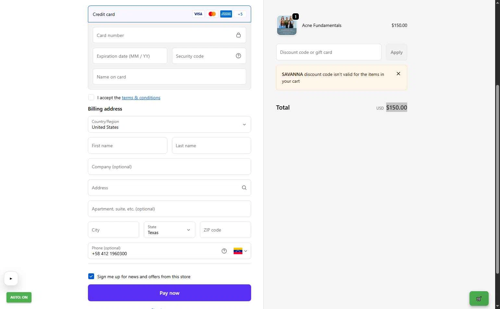Click the highlighted $150.00 total amount
This screenshot has height=309, width=500.
click(x=396, y=107)
